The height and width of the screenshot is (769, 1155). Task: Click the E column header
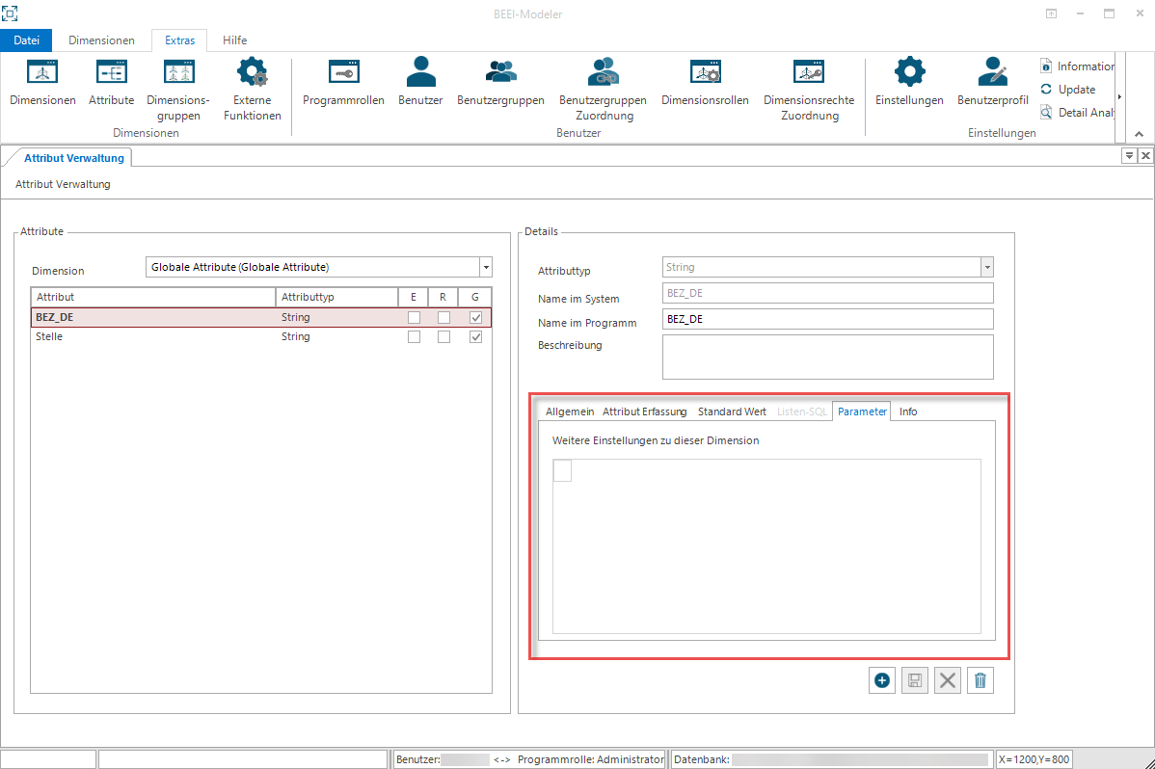[x=414, y=297]
